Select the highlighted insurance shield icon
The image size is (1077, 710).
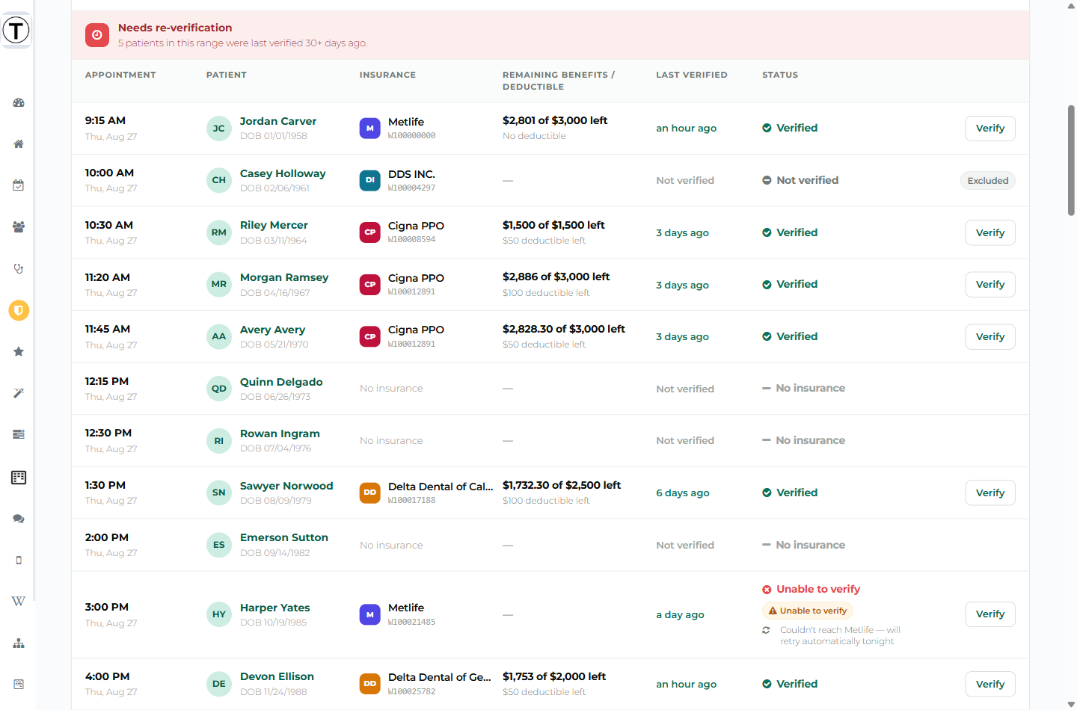coord(19,310)
